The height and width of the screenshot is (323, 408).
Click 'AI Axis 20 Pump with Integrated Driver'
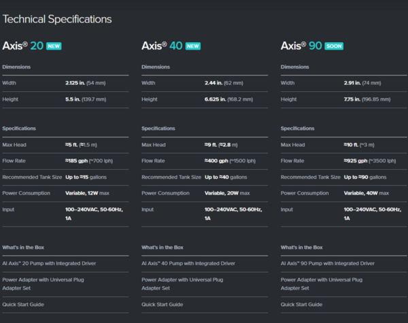pyautogui.click(x=49, y=263)
